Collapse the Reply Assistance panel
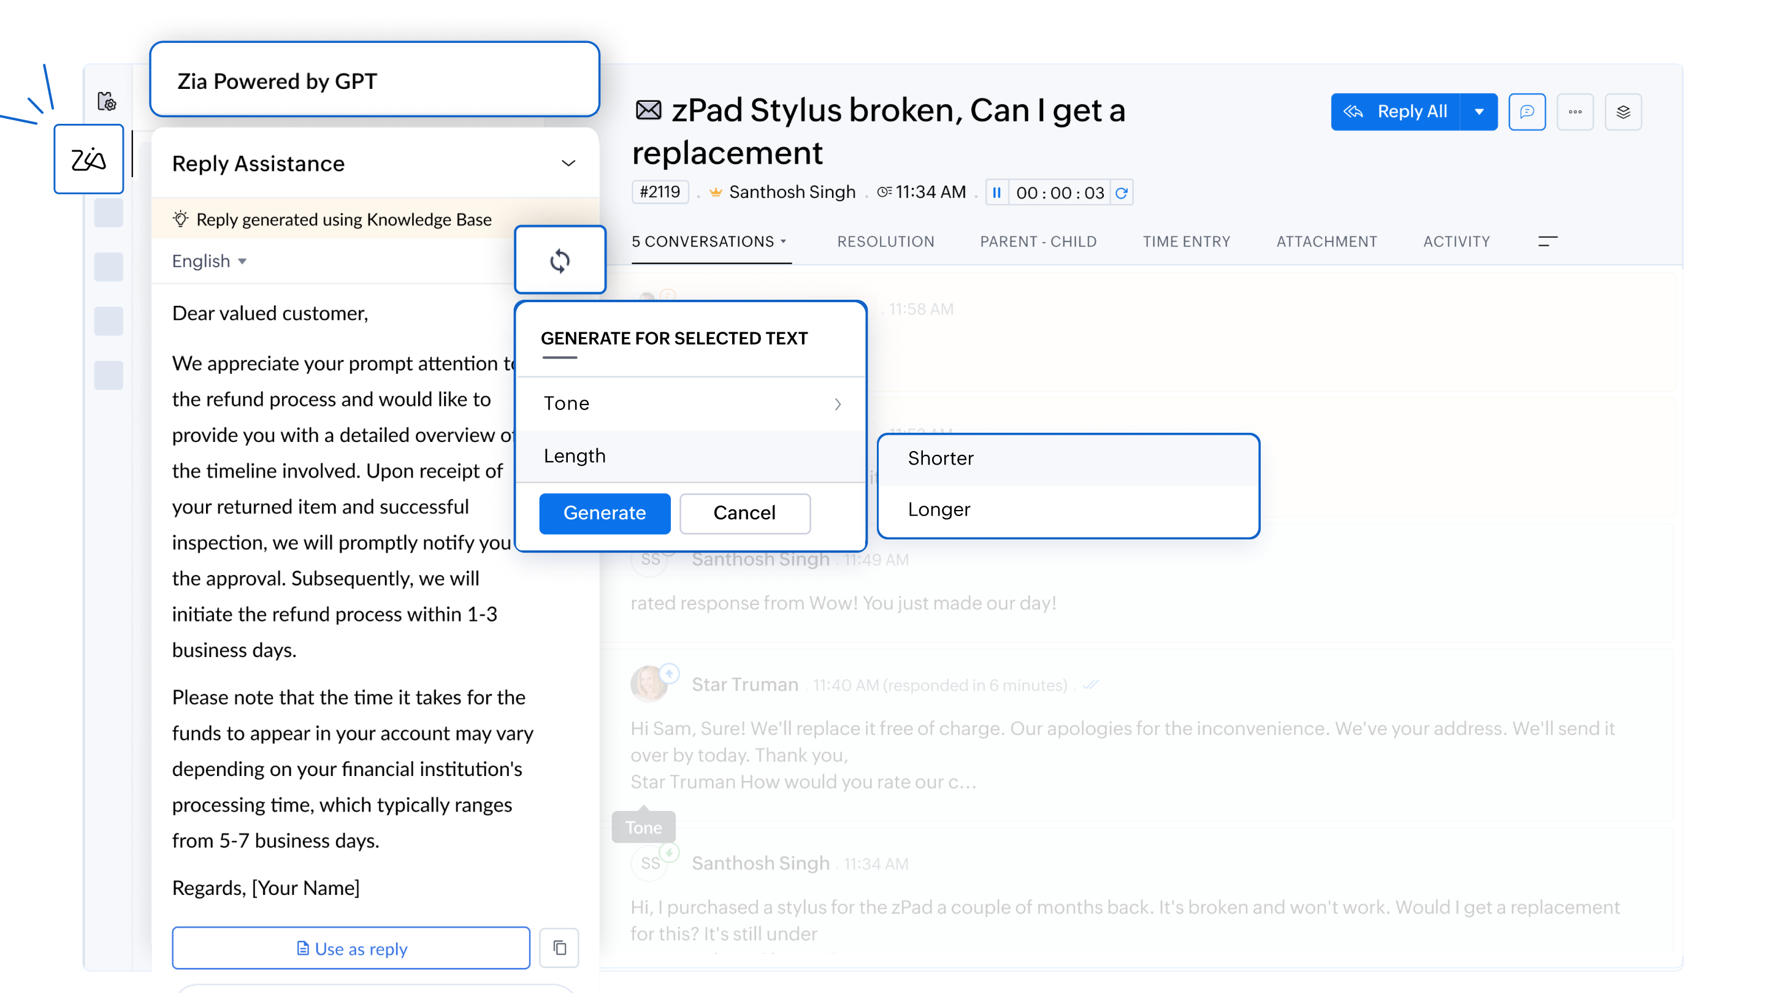The height and width of the screenshot is (993, 1766). tap(568, 163)
